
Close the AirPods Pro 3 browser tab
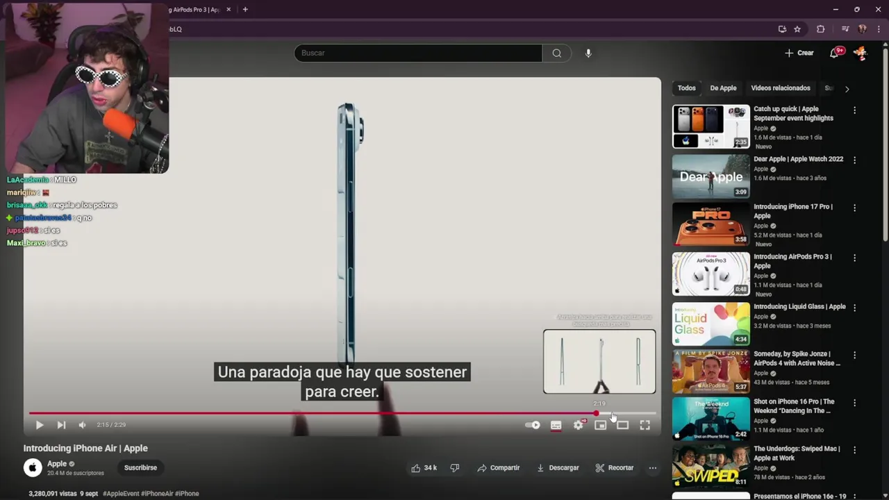(227, 10)
